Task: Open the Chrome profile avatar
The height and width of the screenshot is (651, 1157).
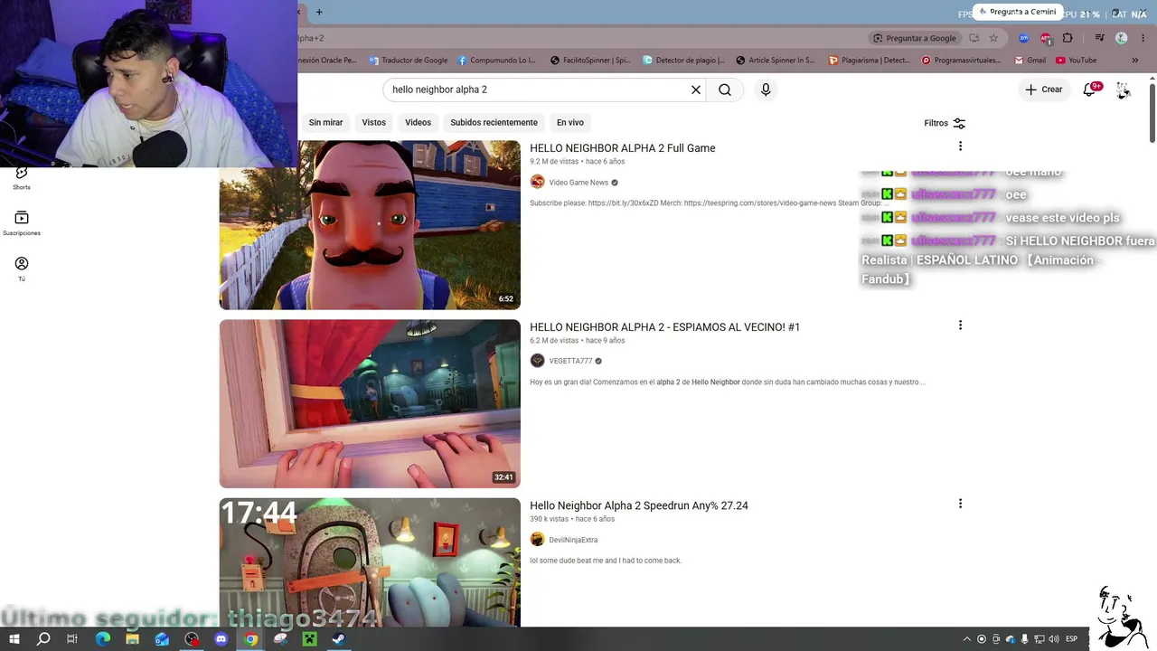Action: pos(1121,38)
